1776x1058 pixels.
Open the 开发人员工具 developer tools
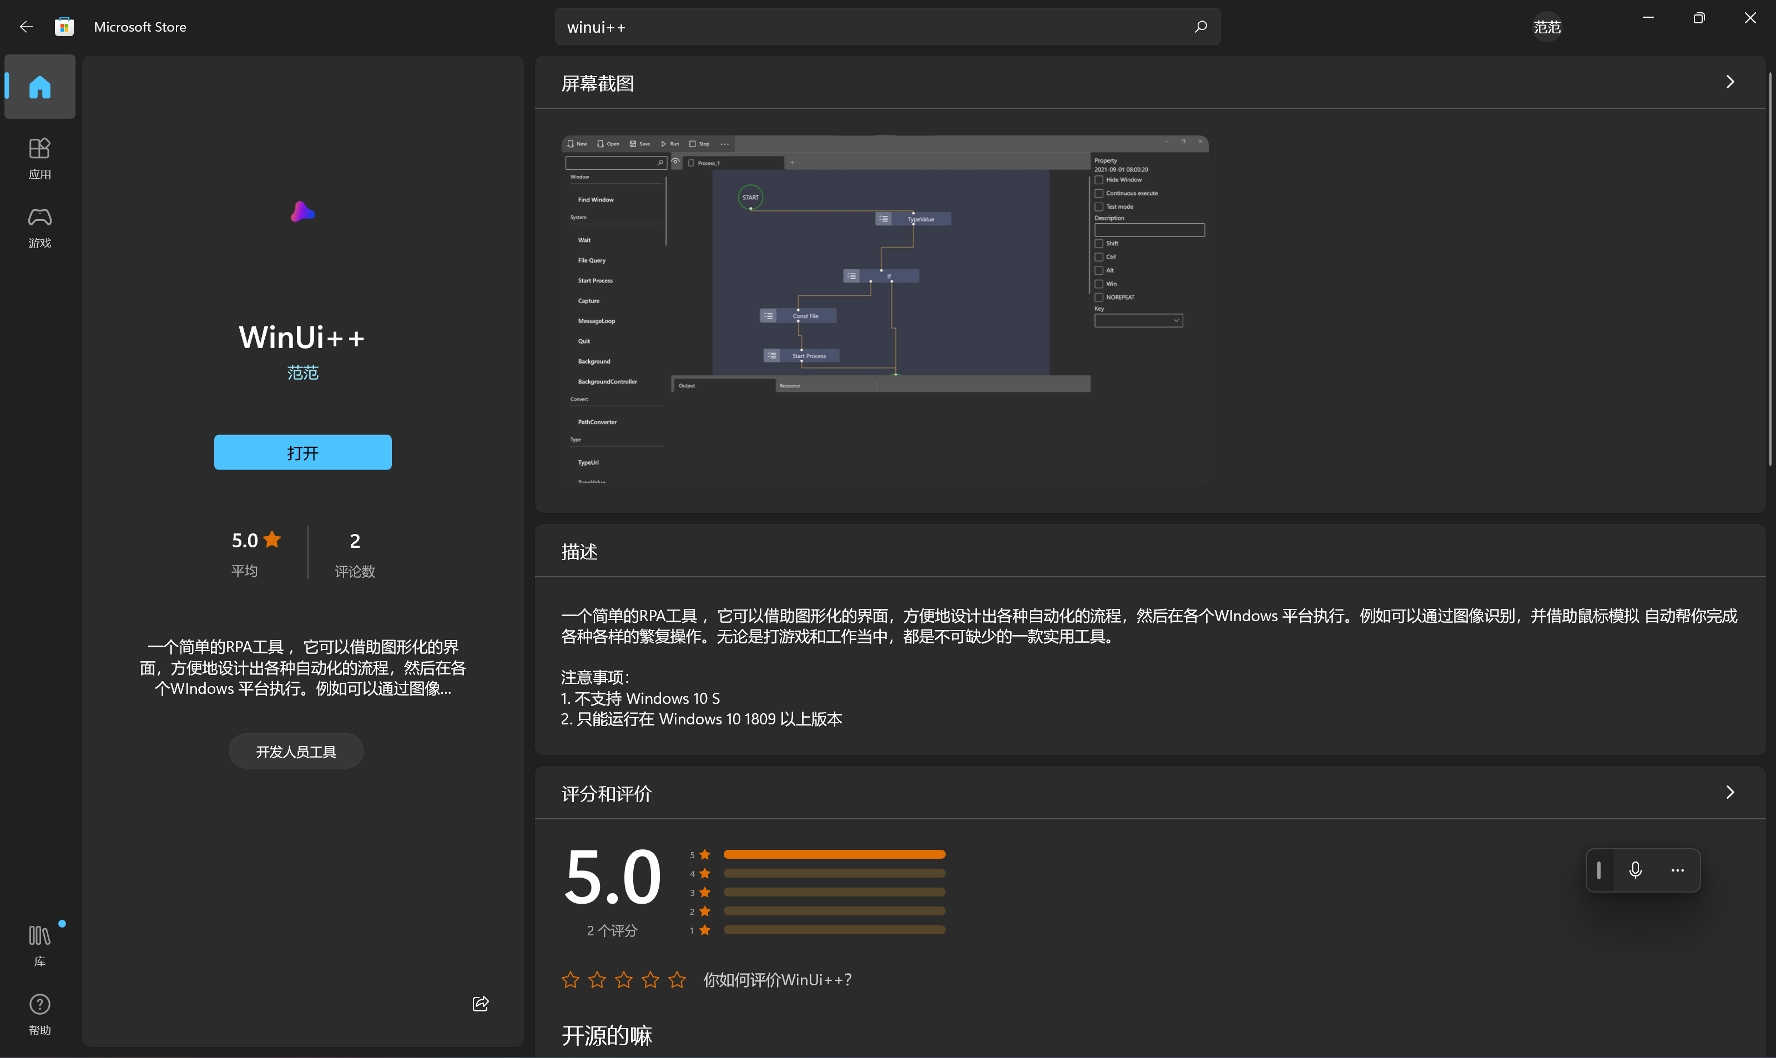click(x=296, y=750)
